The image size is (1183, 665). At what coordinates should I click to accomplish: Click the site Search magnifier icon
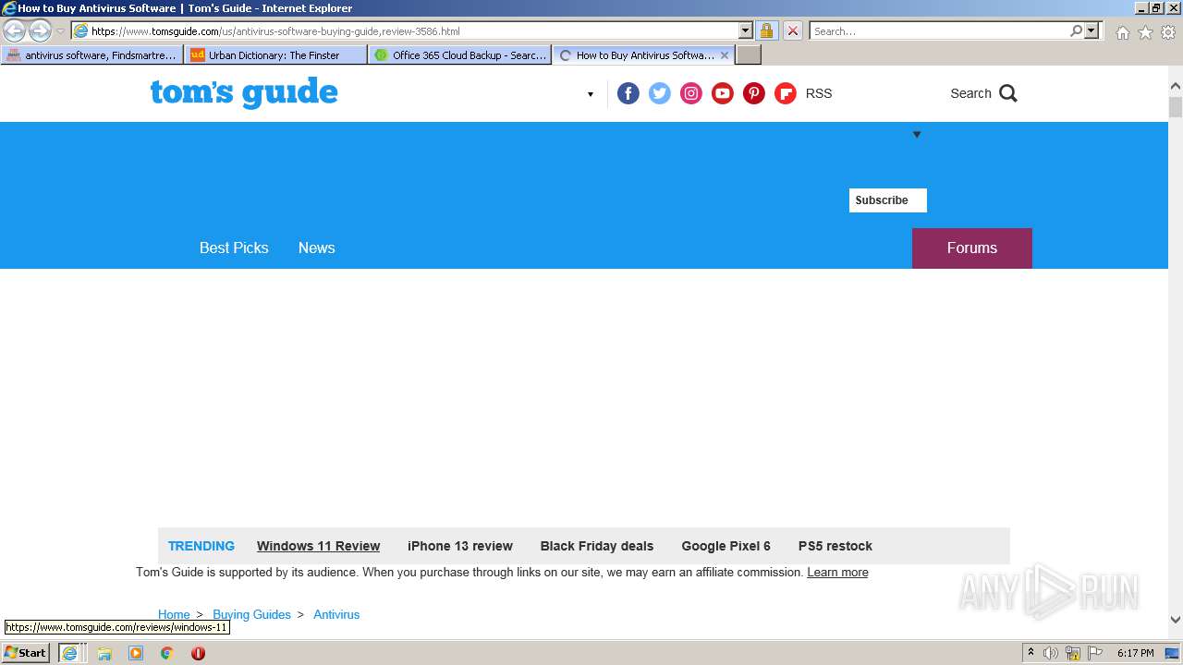coord(1008,93)
